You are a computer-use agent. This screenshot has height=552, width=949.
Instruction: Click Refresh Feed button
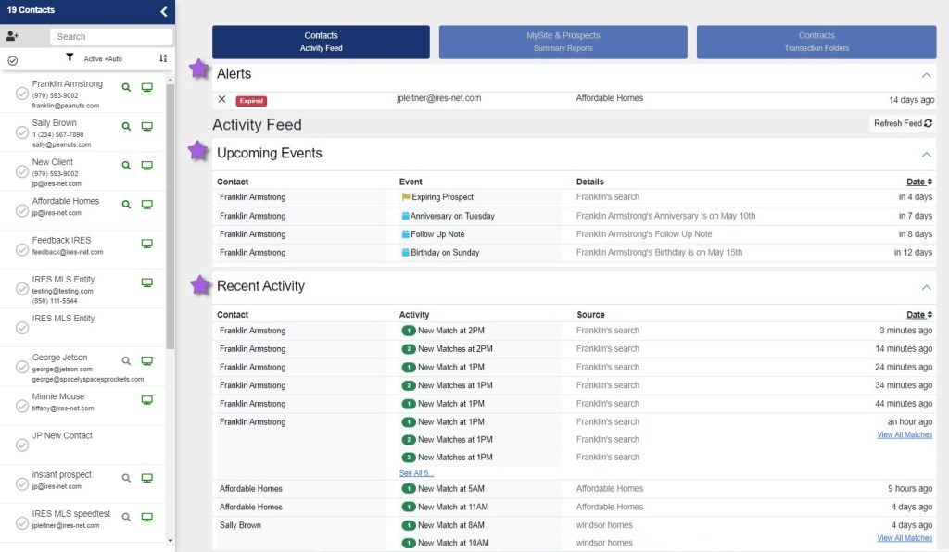click(902, 123)
